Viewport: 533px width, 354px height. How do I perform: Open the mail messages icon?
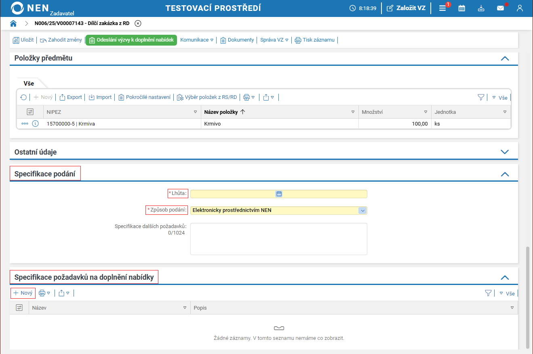tap(500, 8)
